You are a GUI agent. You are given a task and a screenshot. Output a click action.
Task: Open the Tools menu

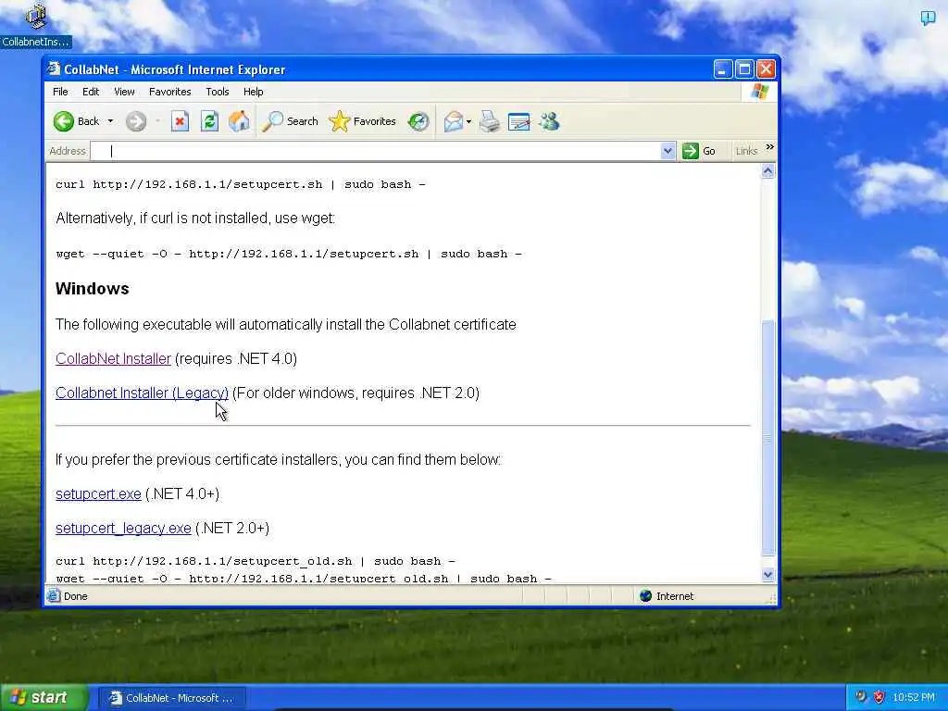pyautogui.click(x=217, y=92)
